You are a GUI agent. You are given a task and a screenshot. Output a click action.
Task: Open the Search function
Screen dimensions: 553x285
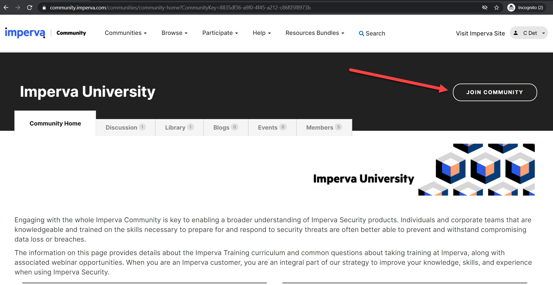pos(372,33)
